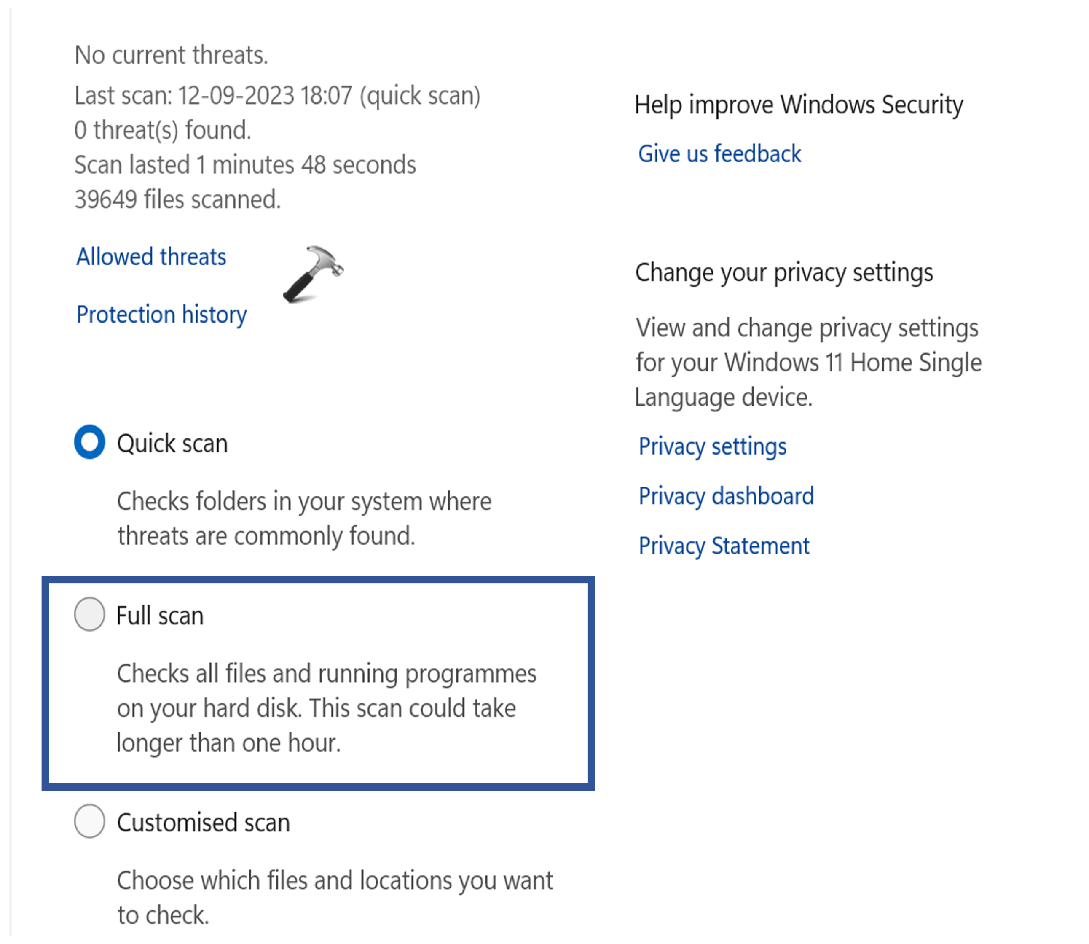Click the Customised scan description text

click(x=334, y=898)
